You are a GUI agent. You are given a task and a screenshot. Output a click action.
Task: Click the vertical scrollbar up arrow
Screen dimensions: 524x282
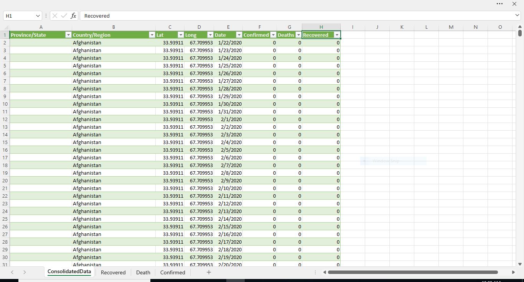click(520, 27)
